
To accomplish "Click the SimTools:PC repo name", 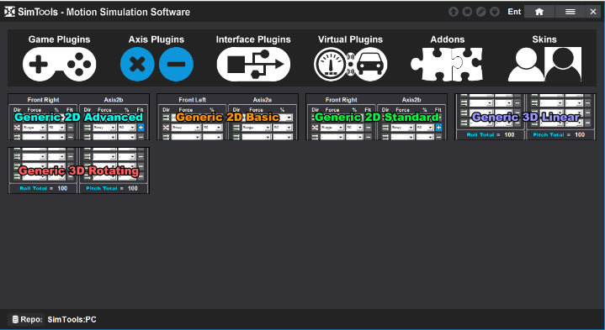I will pos(72,320).
